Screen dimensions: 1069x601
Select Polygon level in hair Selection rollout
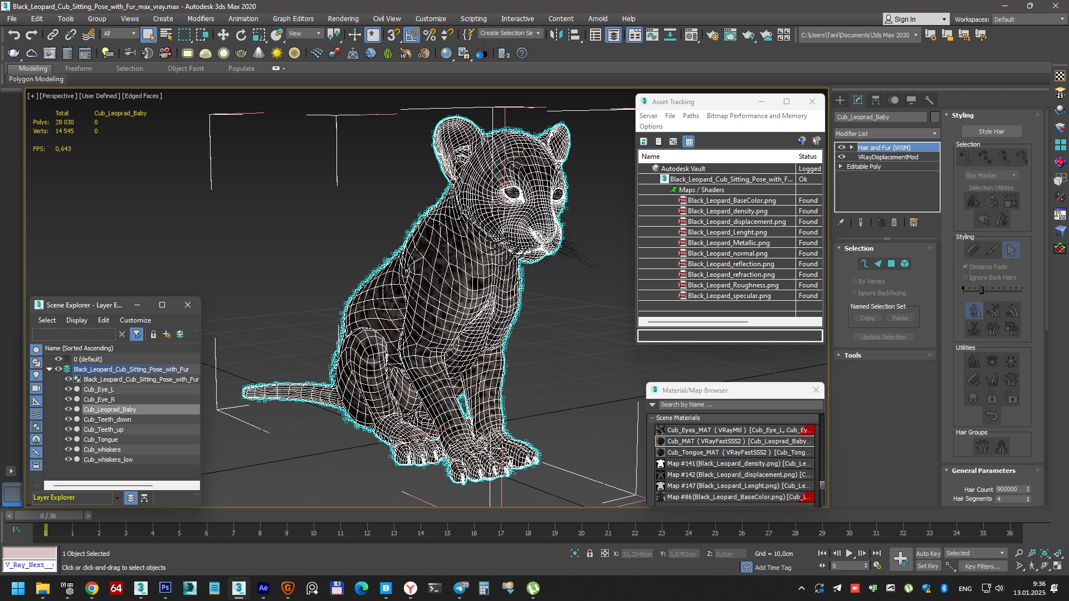pyautogui.click(x=891, y=263)
